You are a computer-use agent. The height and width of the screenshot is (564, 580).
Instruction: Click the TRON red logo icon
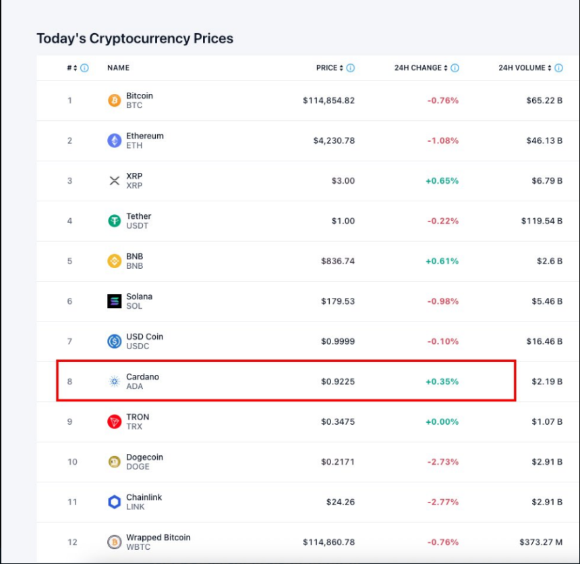pos(115,421)
